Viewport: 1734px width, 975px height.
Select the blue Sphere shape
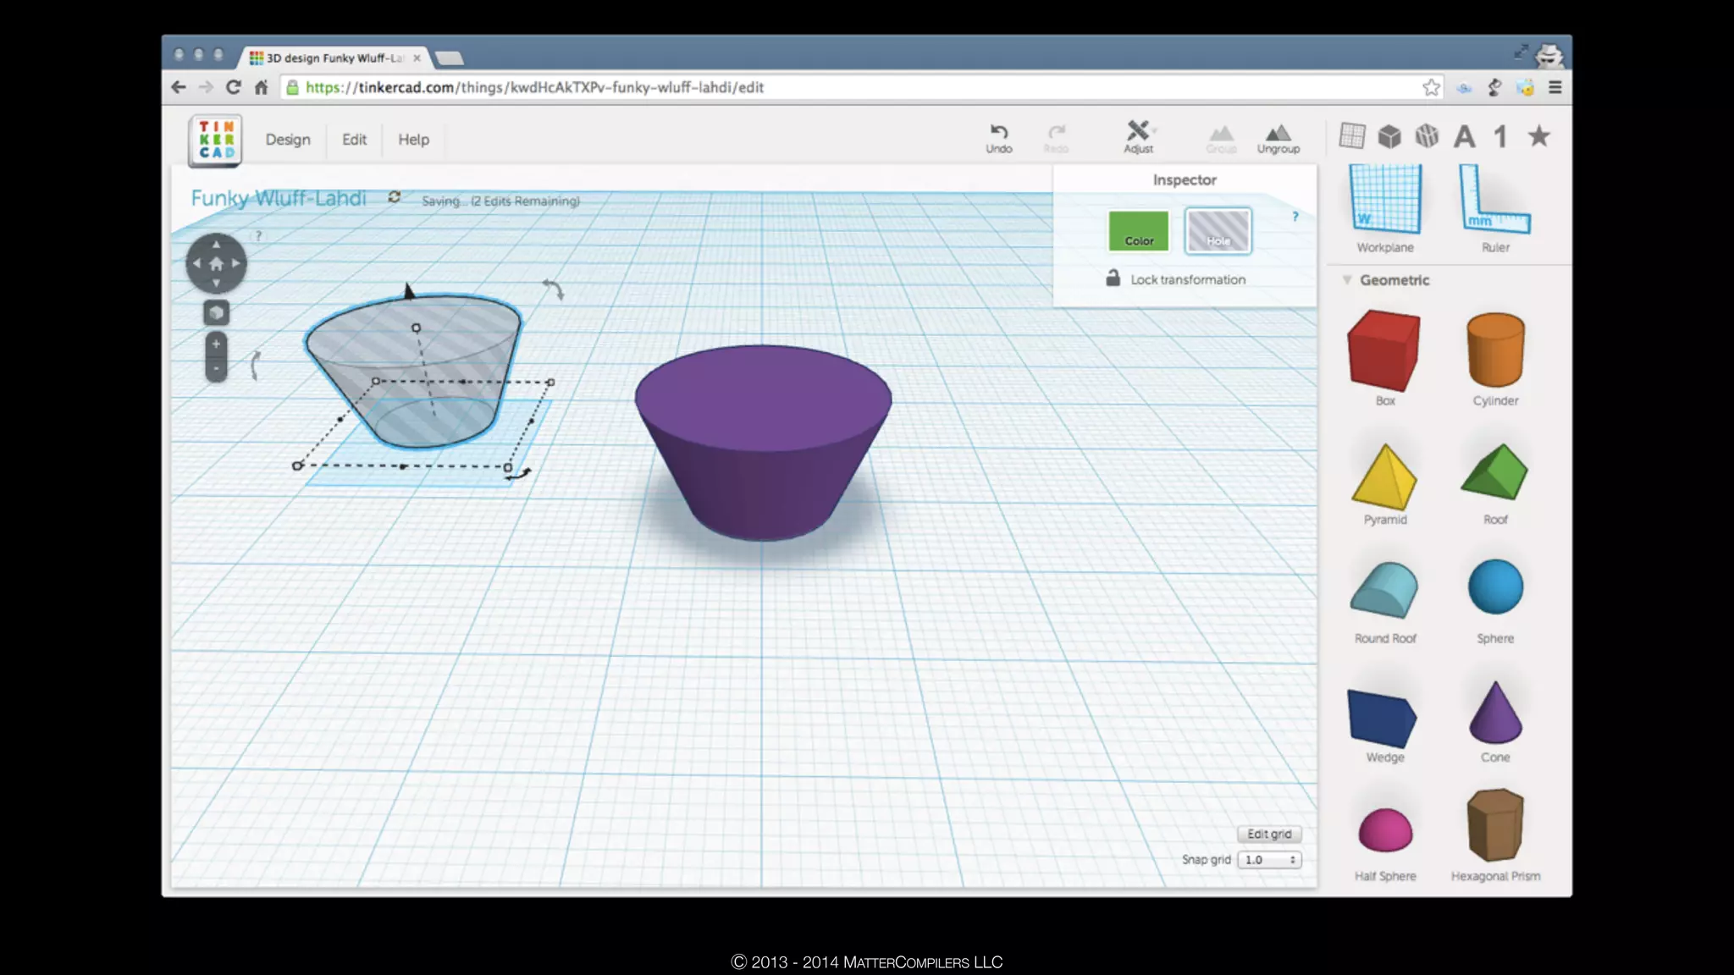point(1495,587)
